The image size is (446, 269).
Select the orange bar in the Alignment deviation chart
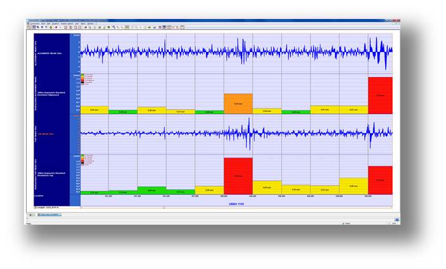pyautogui.click(x=238, y=104)
